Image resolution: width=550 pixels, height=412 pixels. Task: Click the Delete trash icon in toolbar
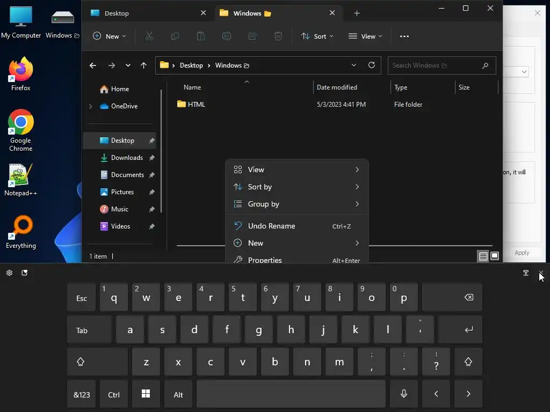pyautogui.click(x=278, y=36)
